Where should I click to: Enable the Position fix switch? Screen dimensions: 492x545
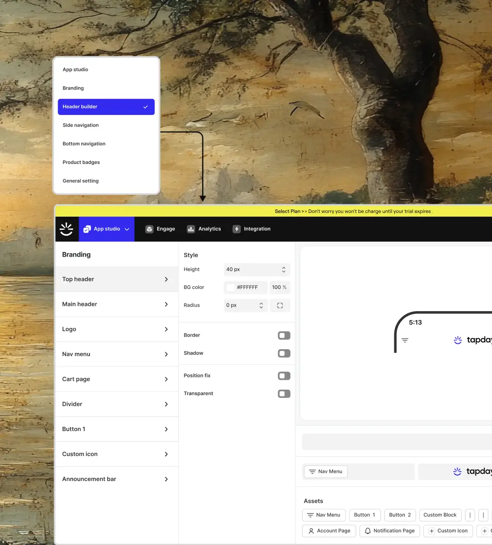(x=284, y=376)
